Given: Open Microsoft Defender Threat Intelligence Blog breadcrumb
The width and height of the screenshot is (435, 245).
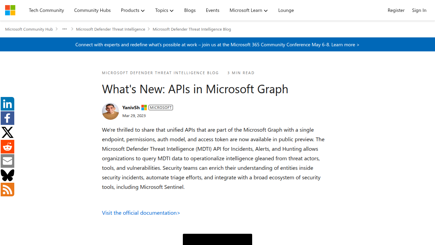Looking at the screenshot, I should 192,29.
